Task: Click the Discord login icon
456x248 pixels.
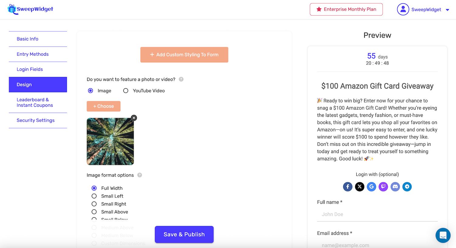Action: pyautogui.click(x=395, y=187)
